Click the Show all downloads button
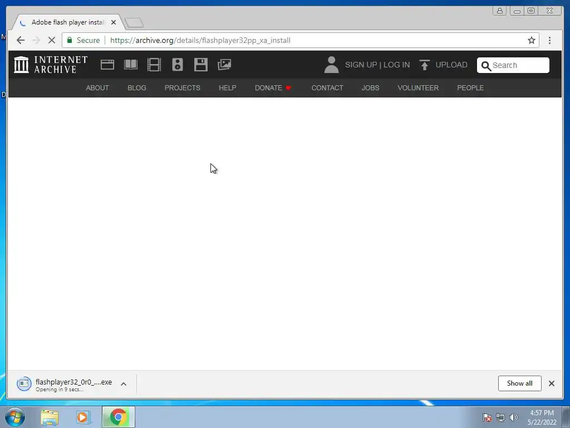This screenshot has height=428, width=570. [x=519, y=383]
